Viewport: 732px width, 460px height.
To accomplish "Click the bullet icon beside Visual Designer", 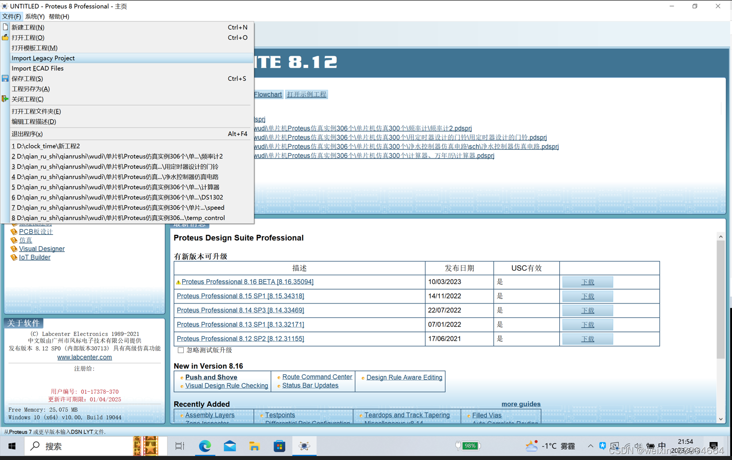I will click(14, 249).
